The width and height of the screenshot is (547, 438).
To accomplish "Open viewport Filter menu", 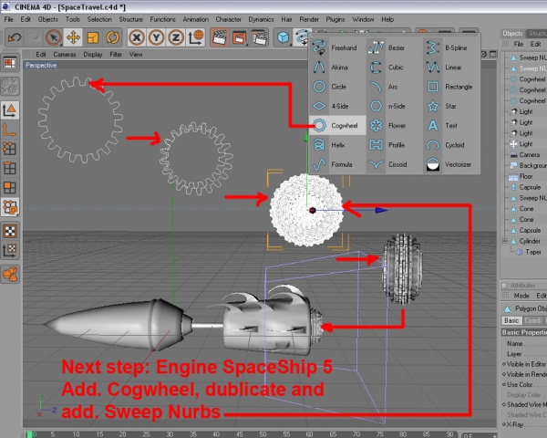I will click(116, 54).
